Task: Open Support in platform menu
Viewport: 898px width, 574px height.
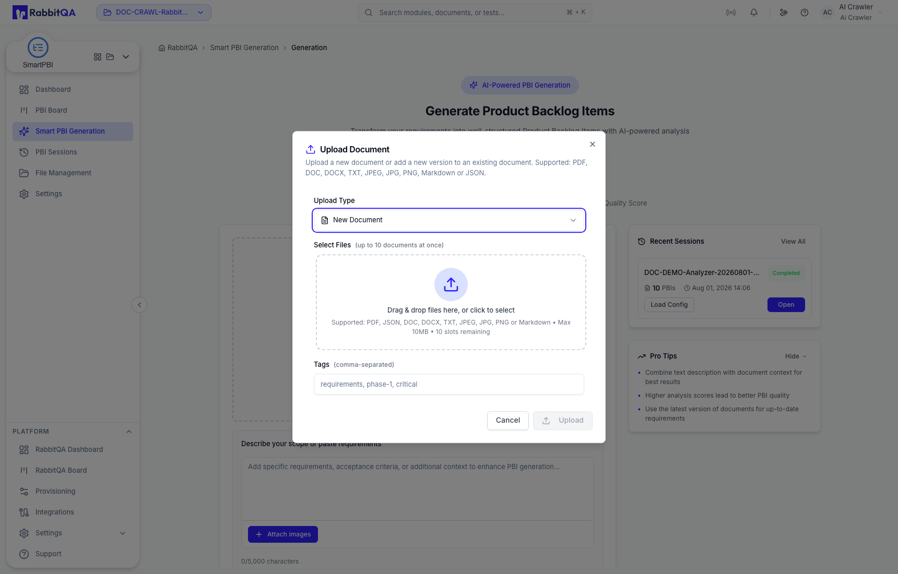Action: click(x=73, y=554)
